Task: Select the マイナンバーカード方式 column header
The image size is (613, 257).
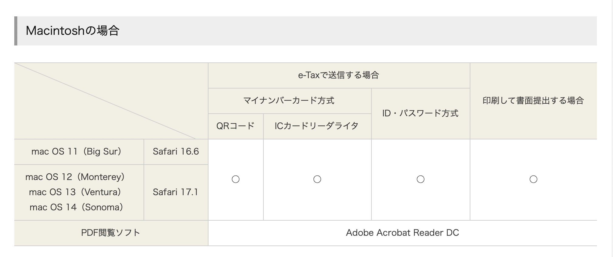Action: [x=289, y=101]
